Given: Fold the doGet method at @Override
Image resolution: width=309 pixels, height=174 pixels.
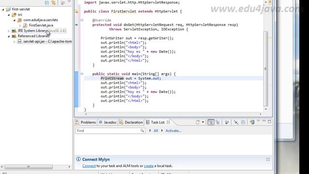Looking at the screenshot, I should [82, 20].
